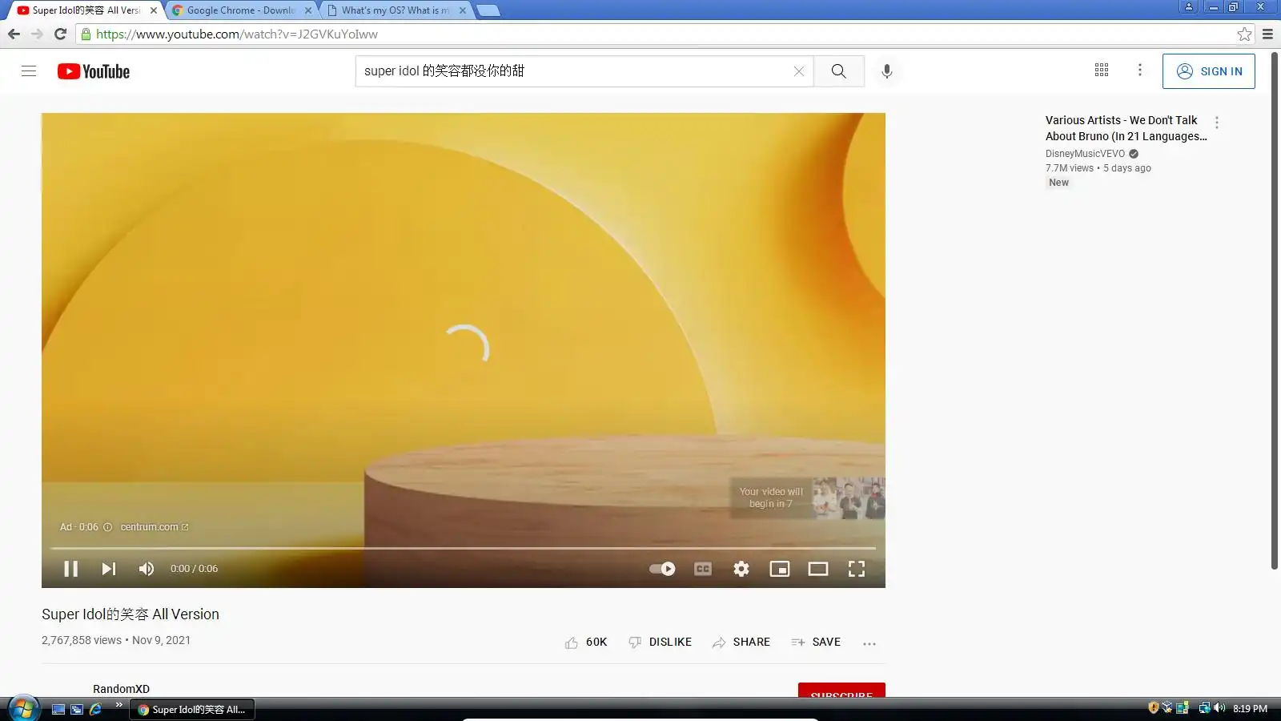Share the video
Screen dimensions: 1281x721
click(741, 642)
